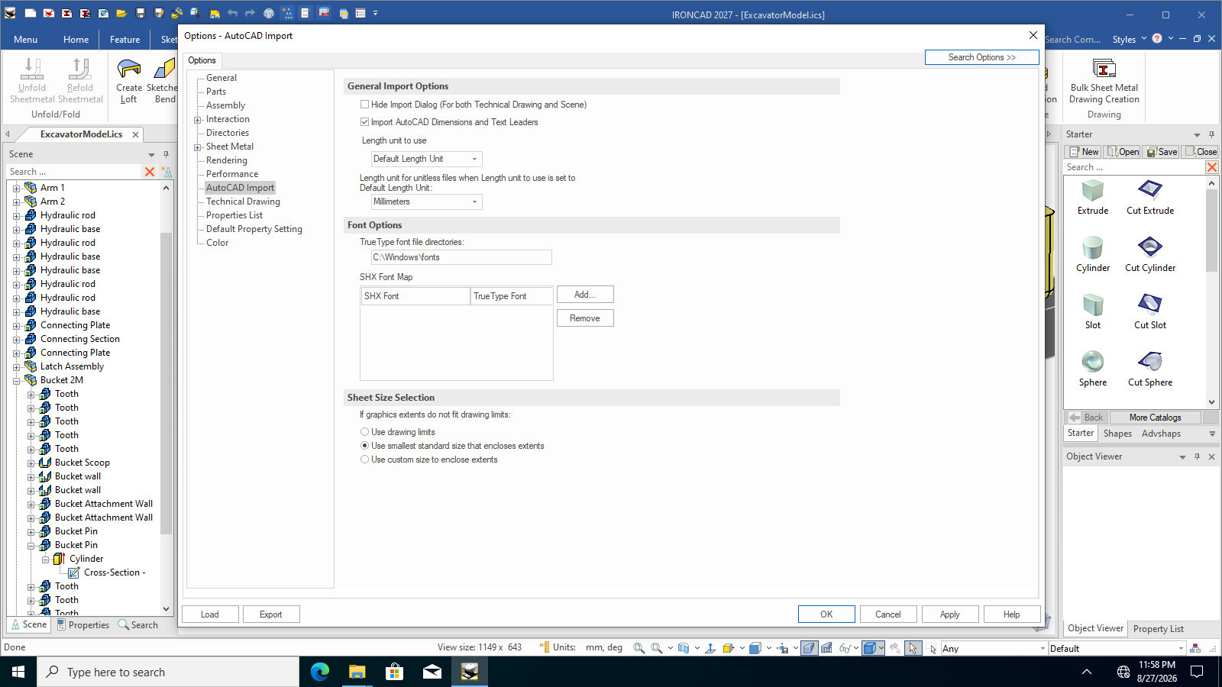Click the Refold Sheetmetal ribbon icon
Screen dimensions: 1222x687
click(80, 80)
